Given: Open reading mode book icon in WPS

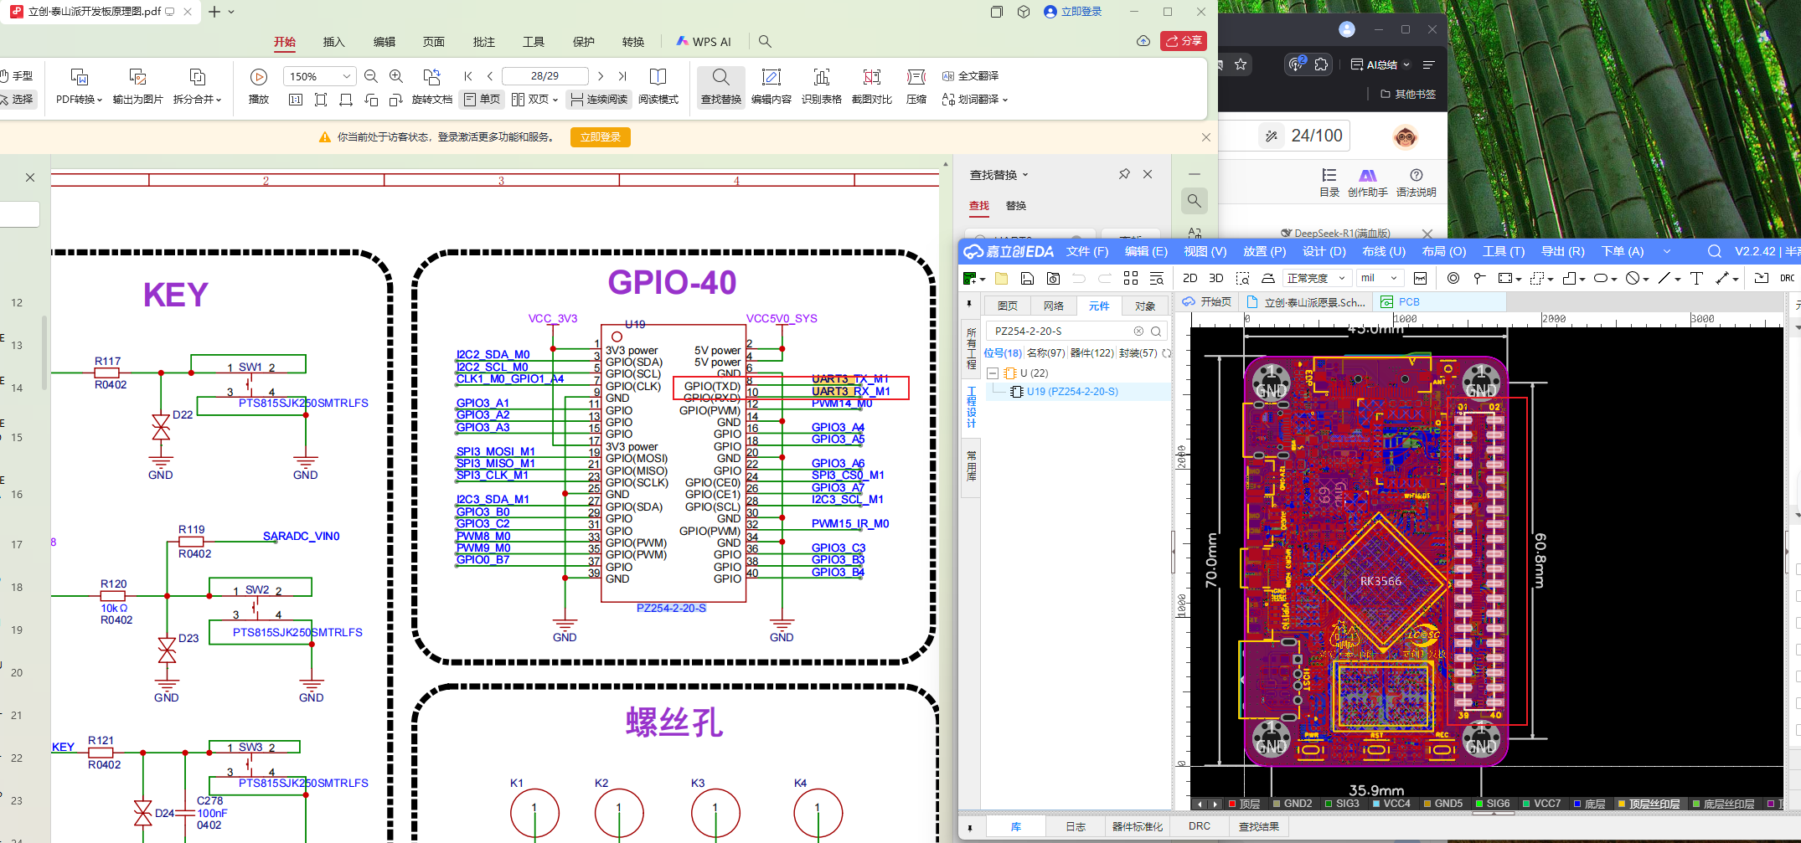Looking at the screenshot, I should tap(658, 77).
